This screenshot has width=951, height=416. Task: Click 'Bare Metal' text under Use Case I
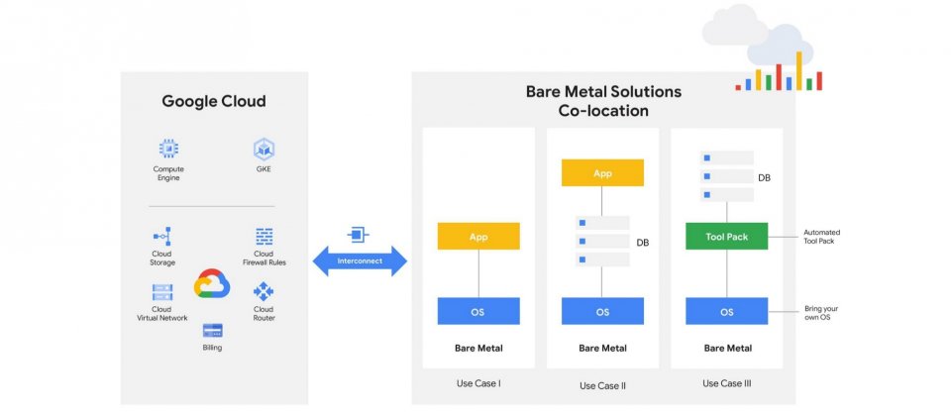pyautogui.click(x=478, y=348)
